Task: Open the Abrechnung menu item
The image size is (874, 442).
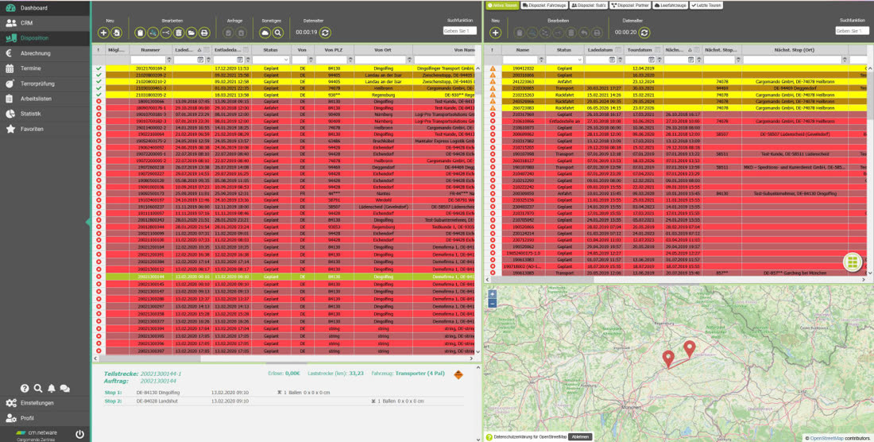Action: coord(44,53)
